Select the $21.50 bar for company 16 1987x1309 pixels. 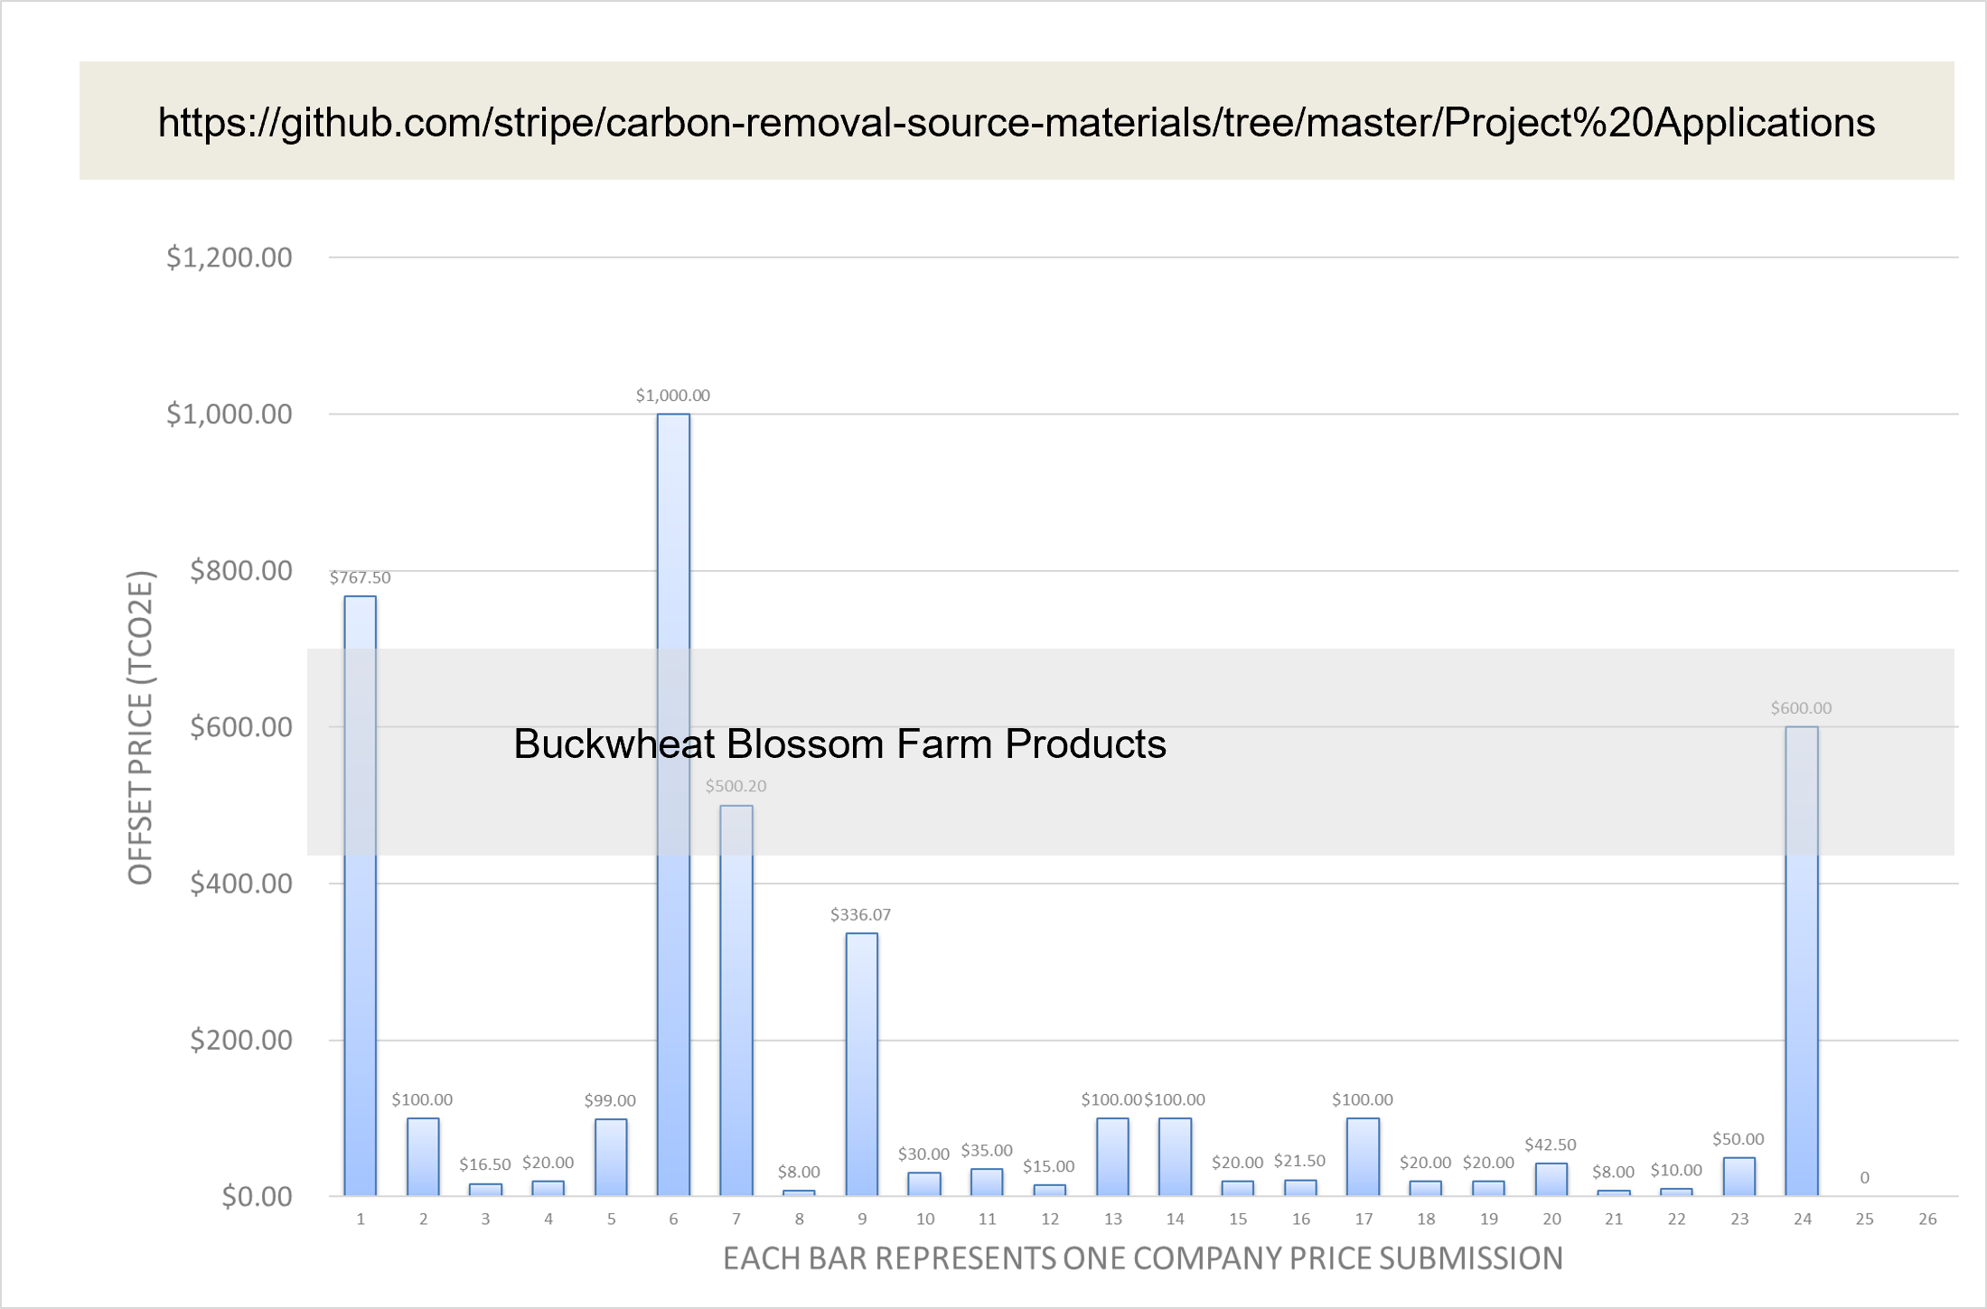[x=1300, y=1187]
